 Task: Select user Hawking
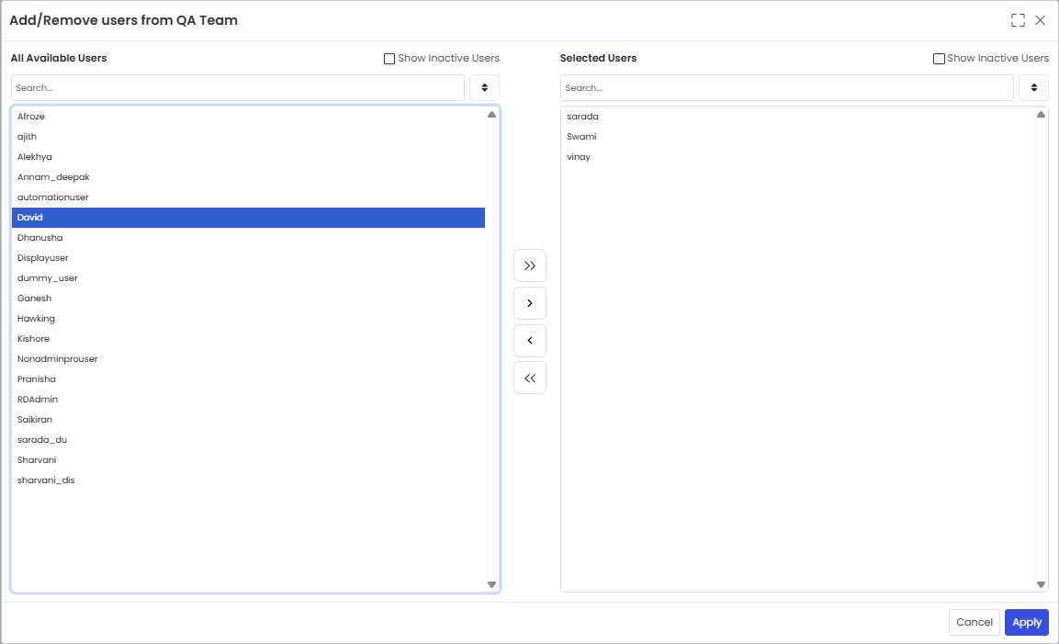point(248,319)
